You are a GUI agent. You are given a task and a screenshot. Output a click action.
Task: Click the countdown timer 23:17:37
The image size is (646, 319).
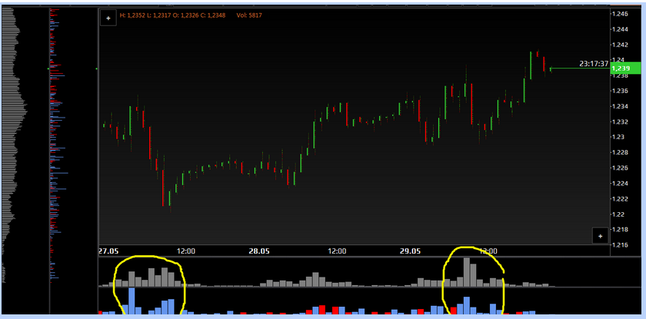593,64
